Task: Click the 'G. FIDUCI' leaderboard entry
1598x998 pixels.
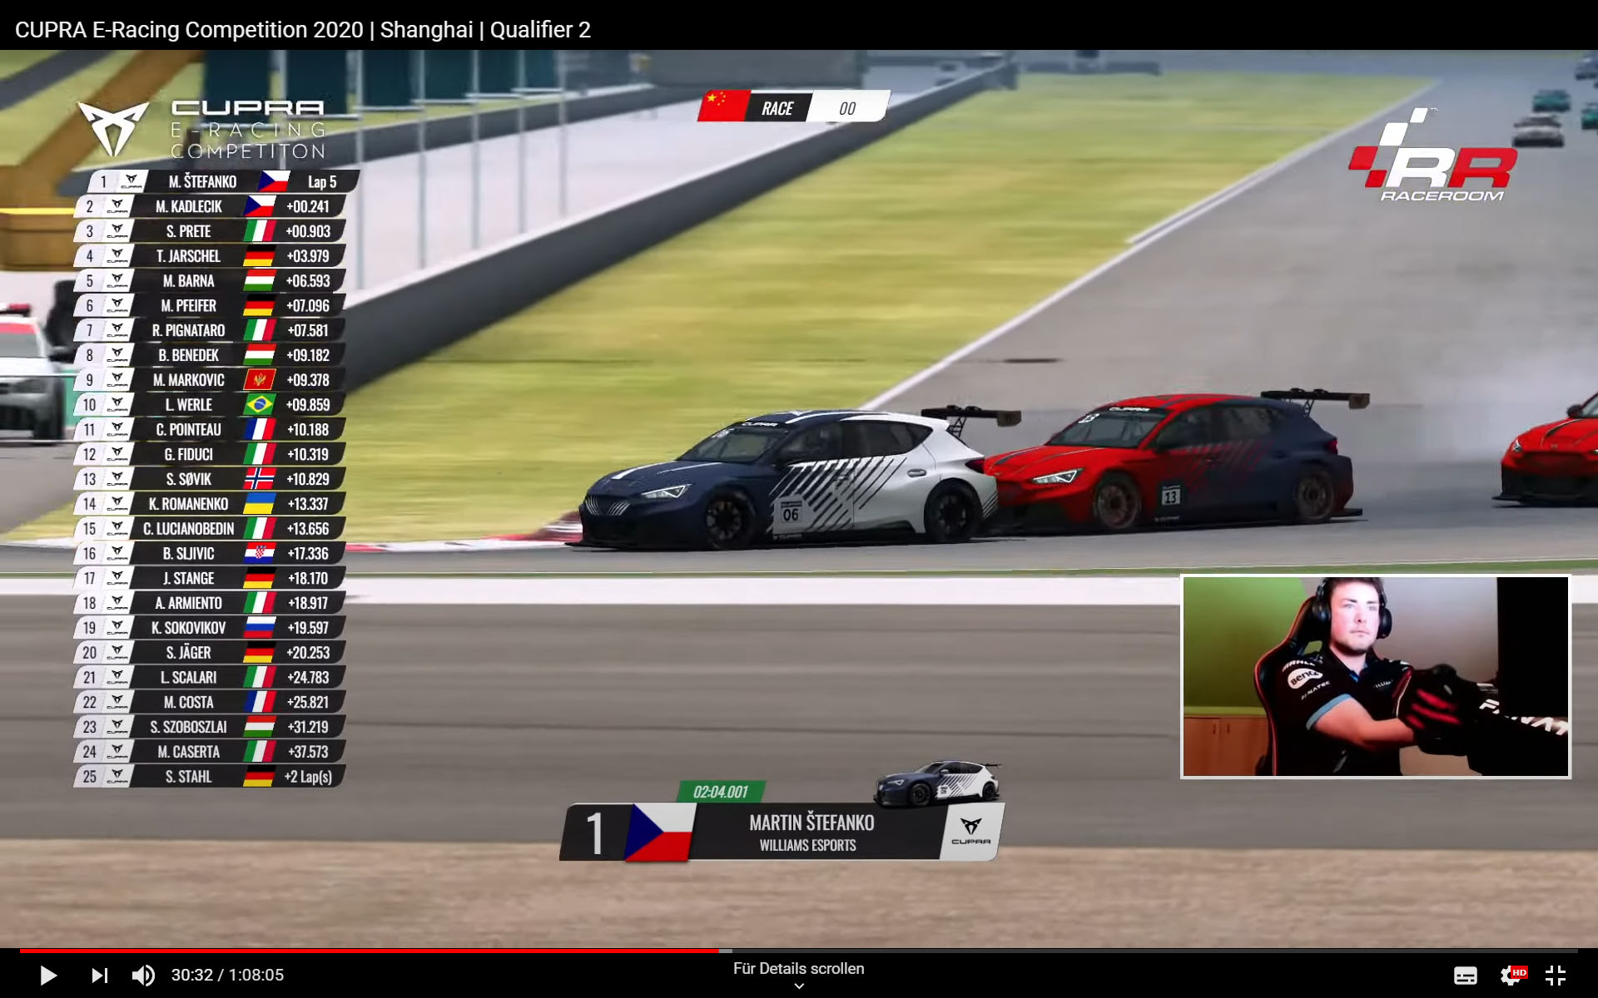Action: click(209, 454)
